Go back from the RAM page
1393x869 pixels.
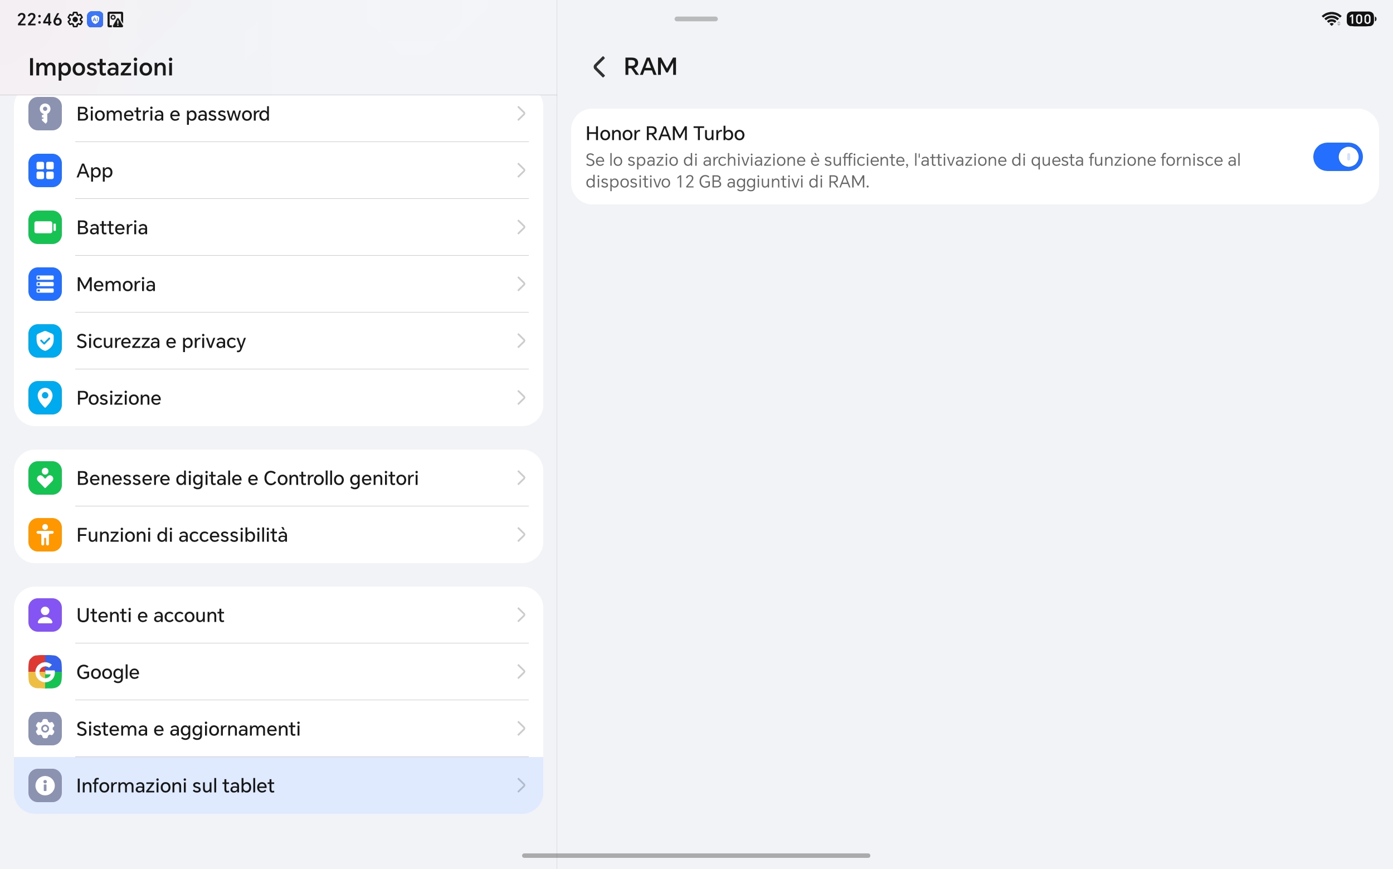[599, 67]
